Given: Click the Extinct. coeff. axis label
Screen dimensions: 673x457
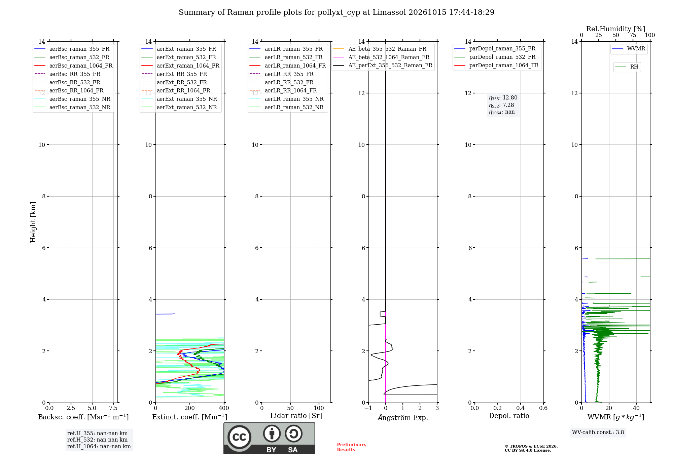Looking at the screenshot, I should pos(190,417).
